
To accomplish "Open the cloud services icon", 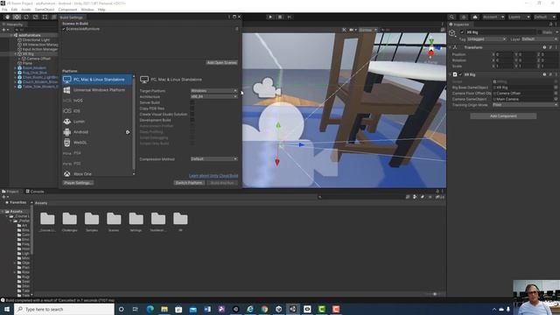I will [474, 17].
